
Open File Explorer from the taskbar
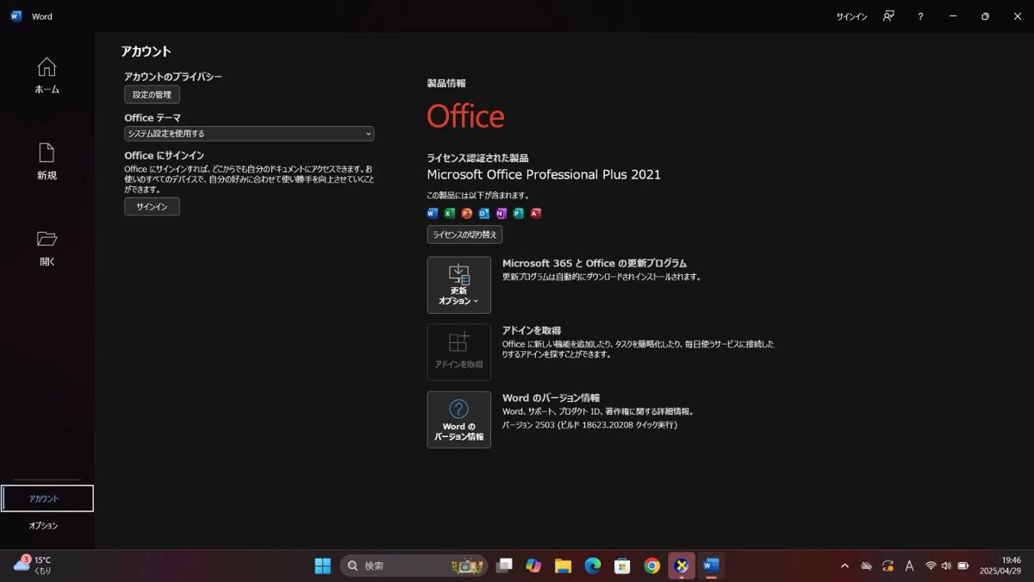click(564, 566)
